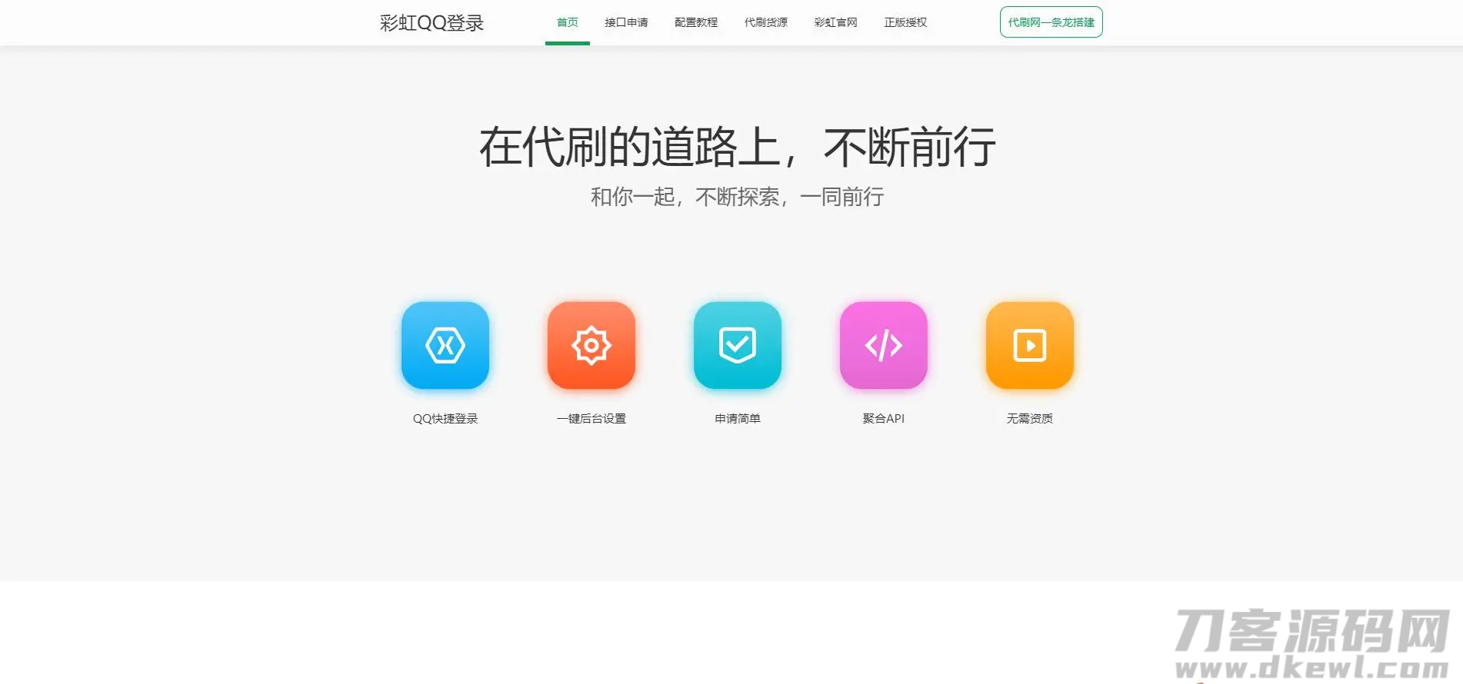Image resolution: width=1463 pixels, height=684 pixels.
Task: Click the 彩虹QQ登录 site logo
Action: 432,23
